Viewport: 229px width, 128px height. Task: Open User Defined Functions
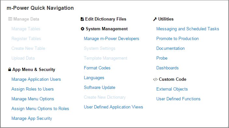(178, 99)
